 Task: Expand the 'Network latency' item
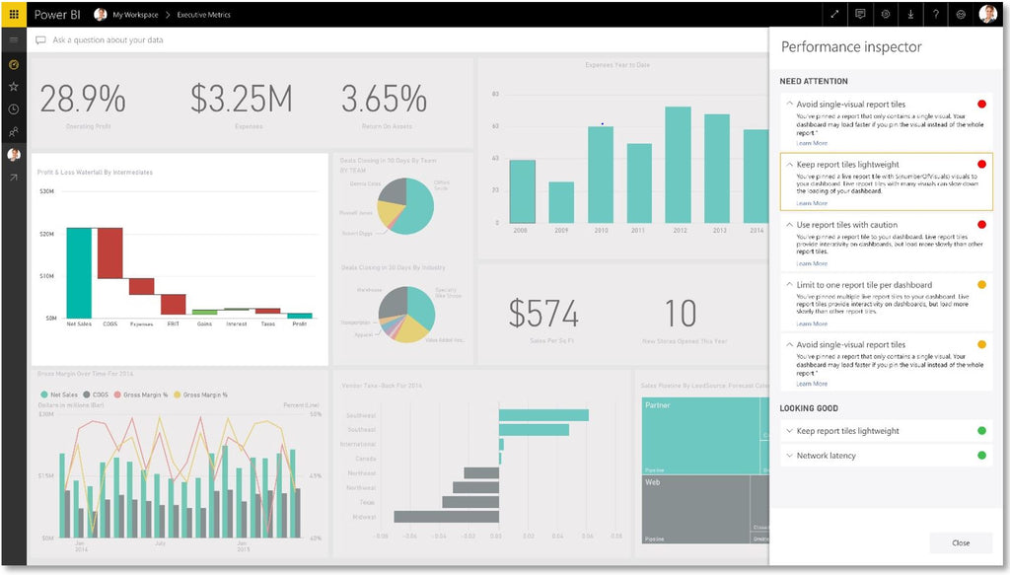pyautogui.click(x=789, y=456)
